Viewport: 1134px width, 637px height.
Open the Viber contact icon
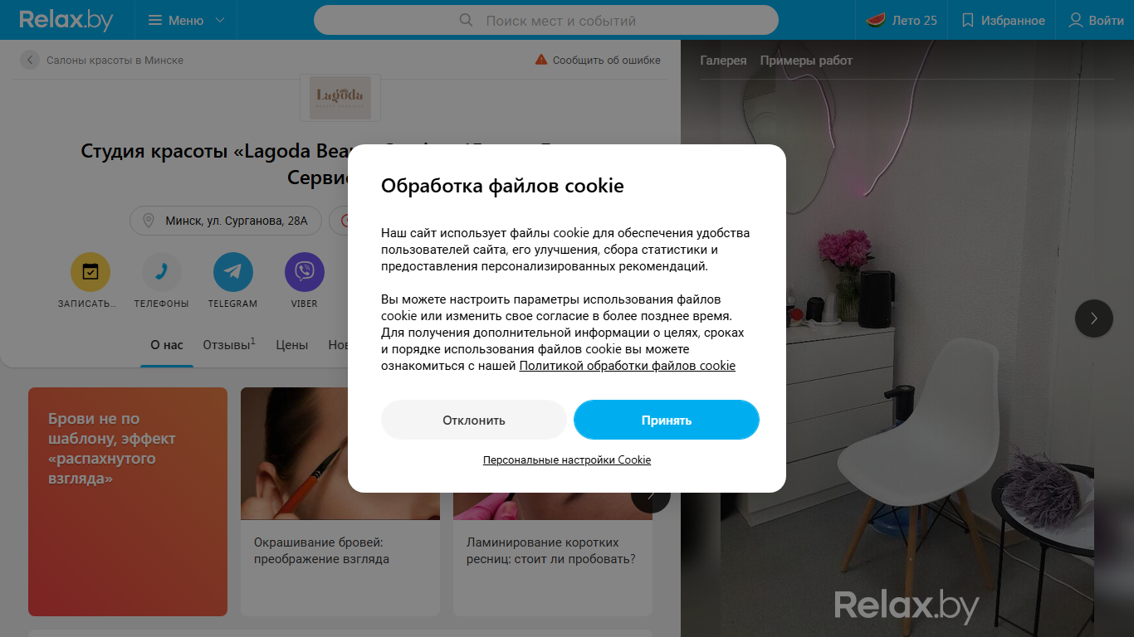point(304,272)
